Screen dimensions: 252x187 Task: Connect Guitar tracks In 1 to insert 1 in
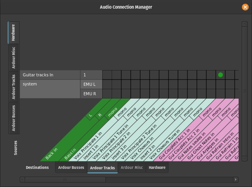pos(145,75)
